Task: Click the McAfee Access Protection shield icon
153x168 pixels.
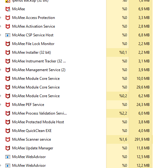Action: (8, 18)
